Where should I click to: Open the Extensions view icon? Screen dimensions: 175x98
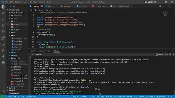tap(3, 38)
